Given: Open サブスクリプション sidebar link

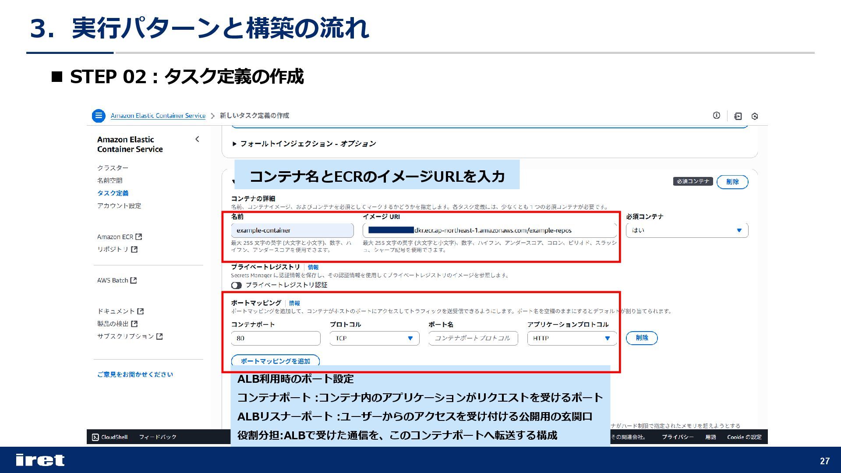Looking at the screenshot, I should pos(126,336).
